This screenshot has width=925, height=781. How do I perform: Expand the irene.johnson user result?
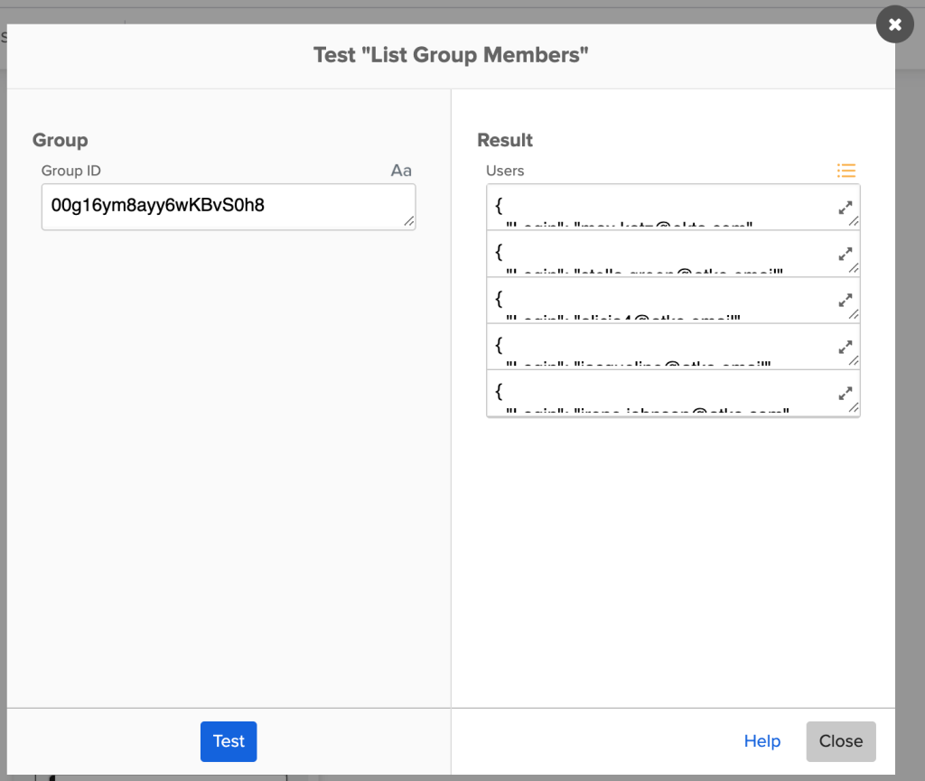[x=846, y=395]
